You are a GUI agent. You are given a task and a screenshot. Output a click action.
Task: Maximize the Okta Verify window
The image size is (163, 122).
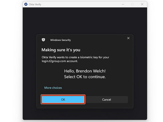point(132,4)
